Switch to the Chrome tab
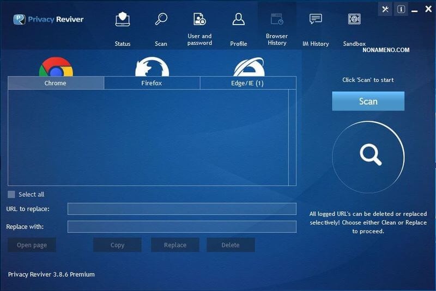This screenshot has width=436, height=291. coord(56,83)
